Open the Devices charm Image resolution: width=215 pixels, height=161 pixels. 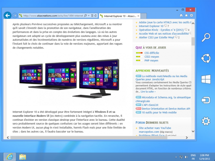click(x=206, y=100)
